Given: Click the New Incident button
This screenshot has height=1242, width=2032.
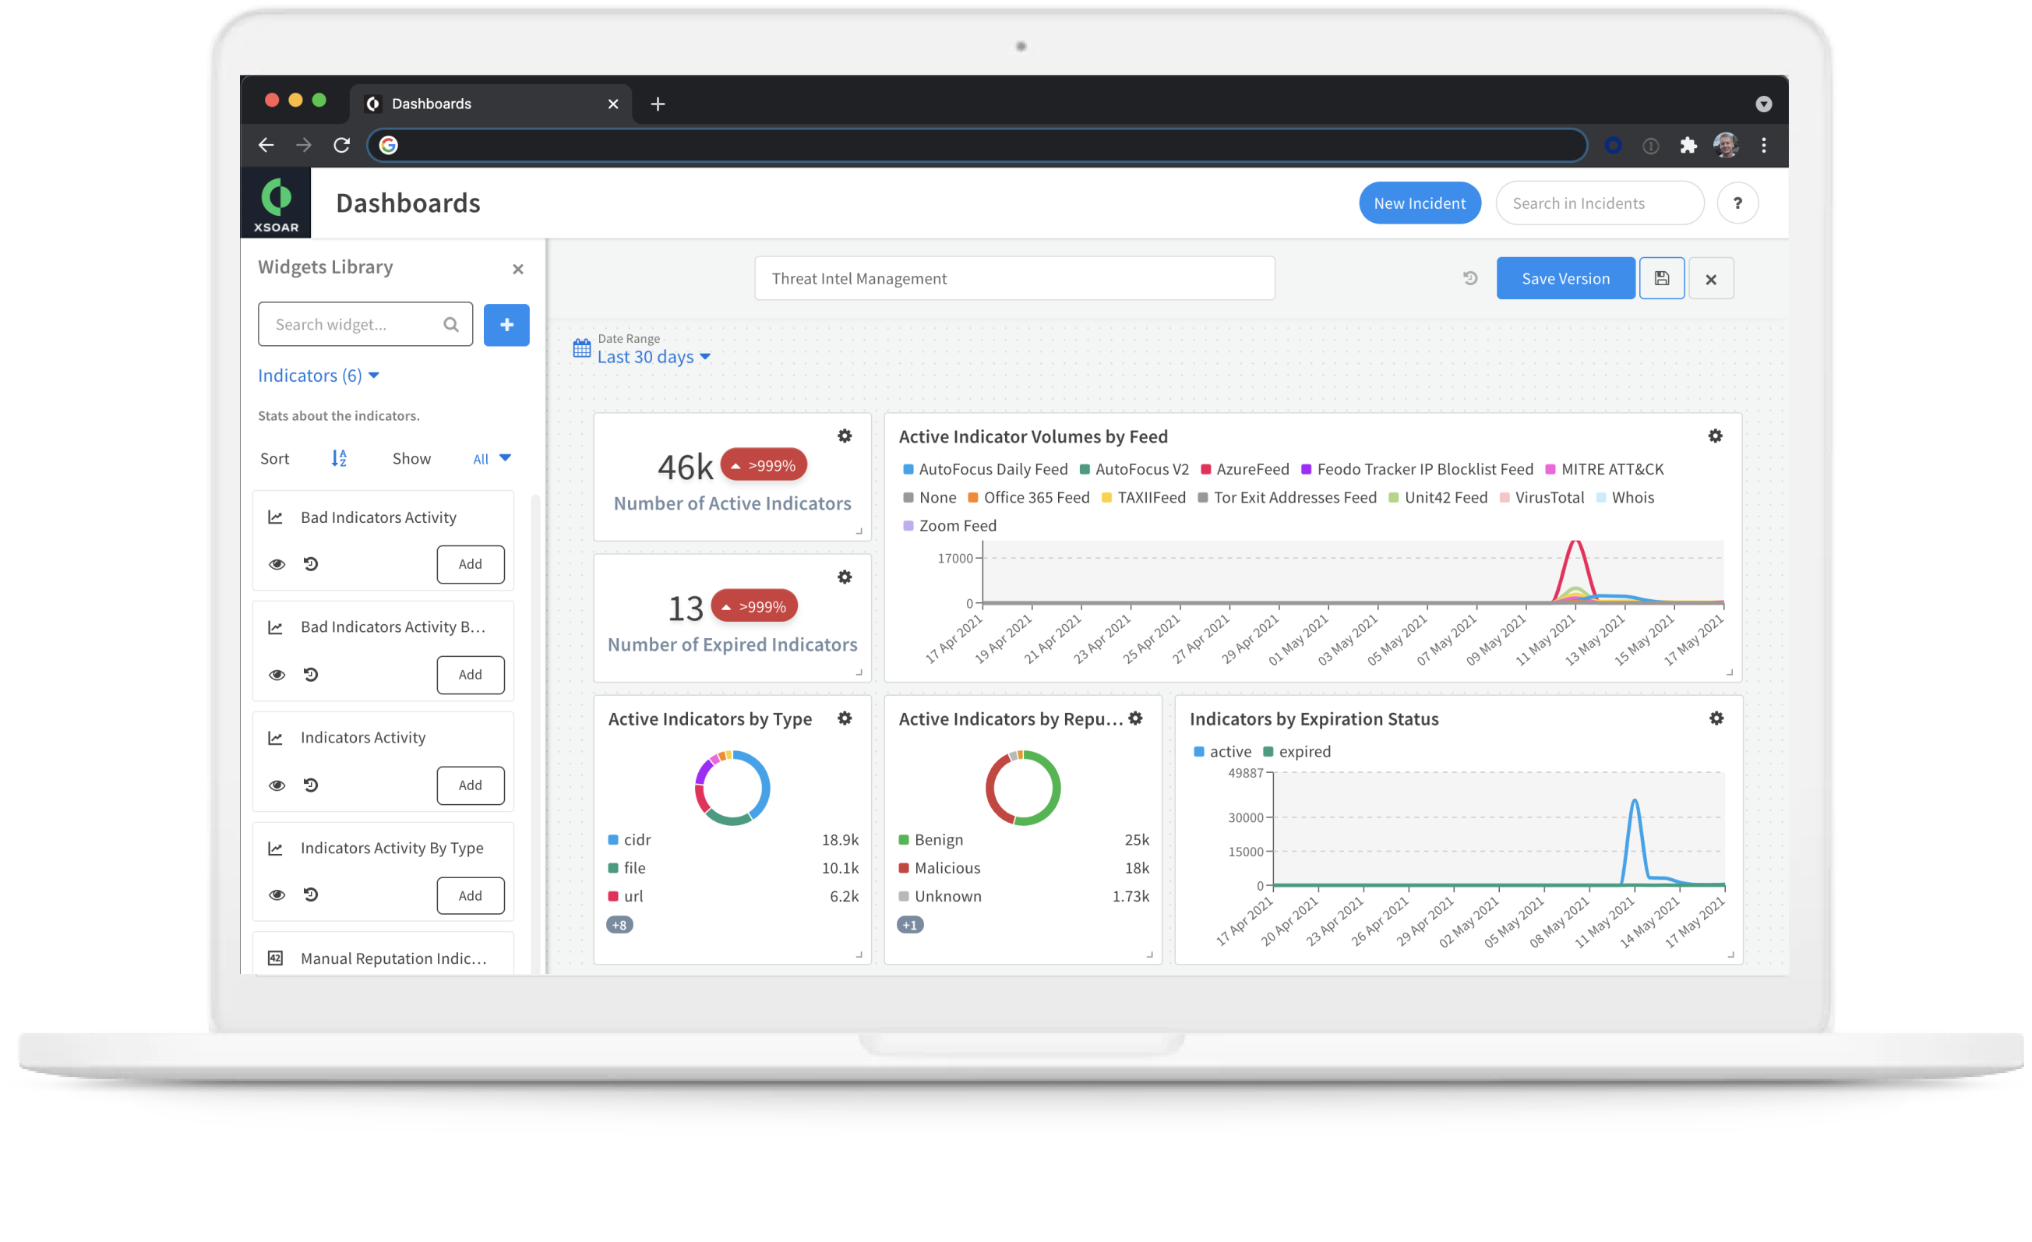Looking at the screenshot, I should click(1420, 202).
